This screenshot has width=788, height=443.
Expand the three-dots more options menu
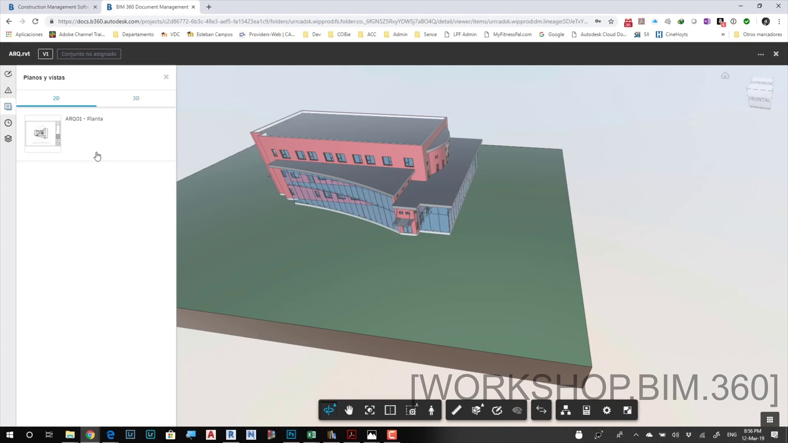click(x=761, y=54)
